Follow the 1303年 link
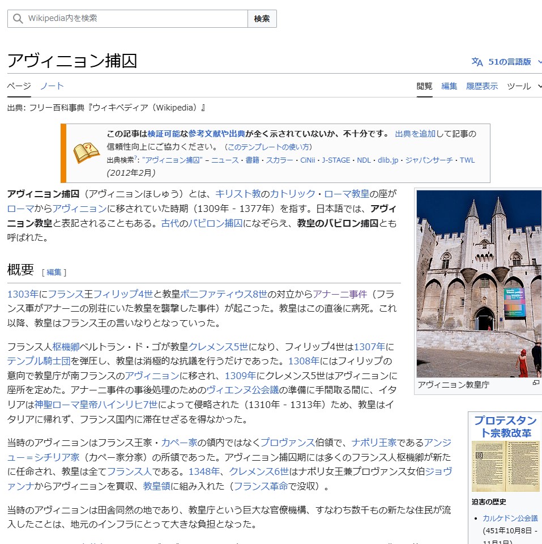 [x=23, y=294]
